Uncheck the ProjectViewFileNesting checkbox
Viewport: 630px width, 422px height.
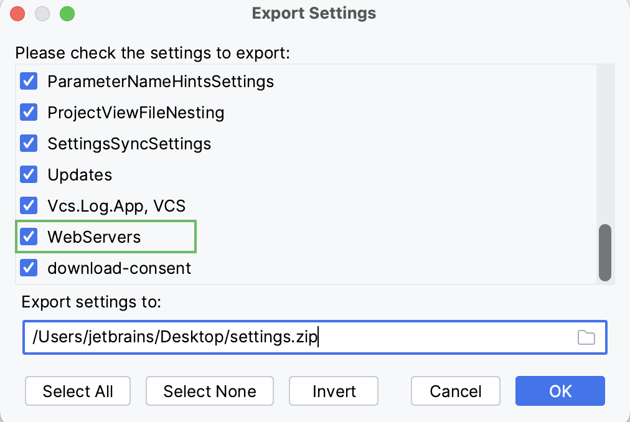29,112
